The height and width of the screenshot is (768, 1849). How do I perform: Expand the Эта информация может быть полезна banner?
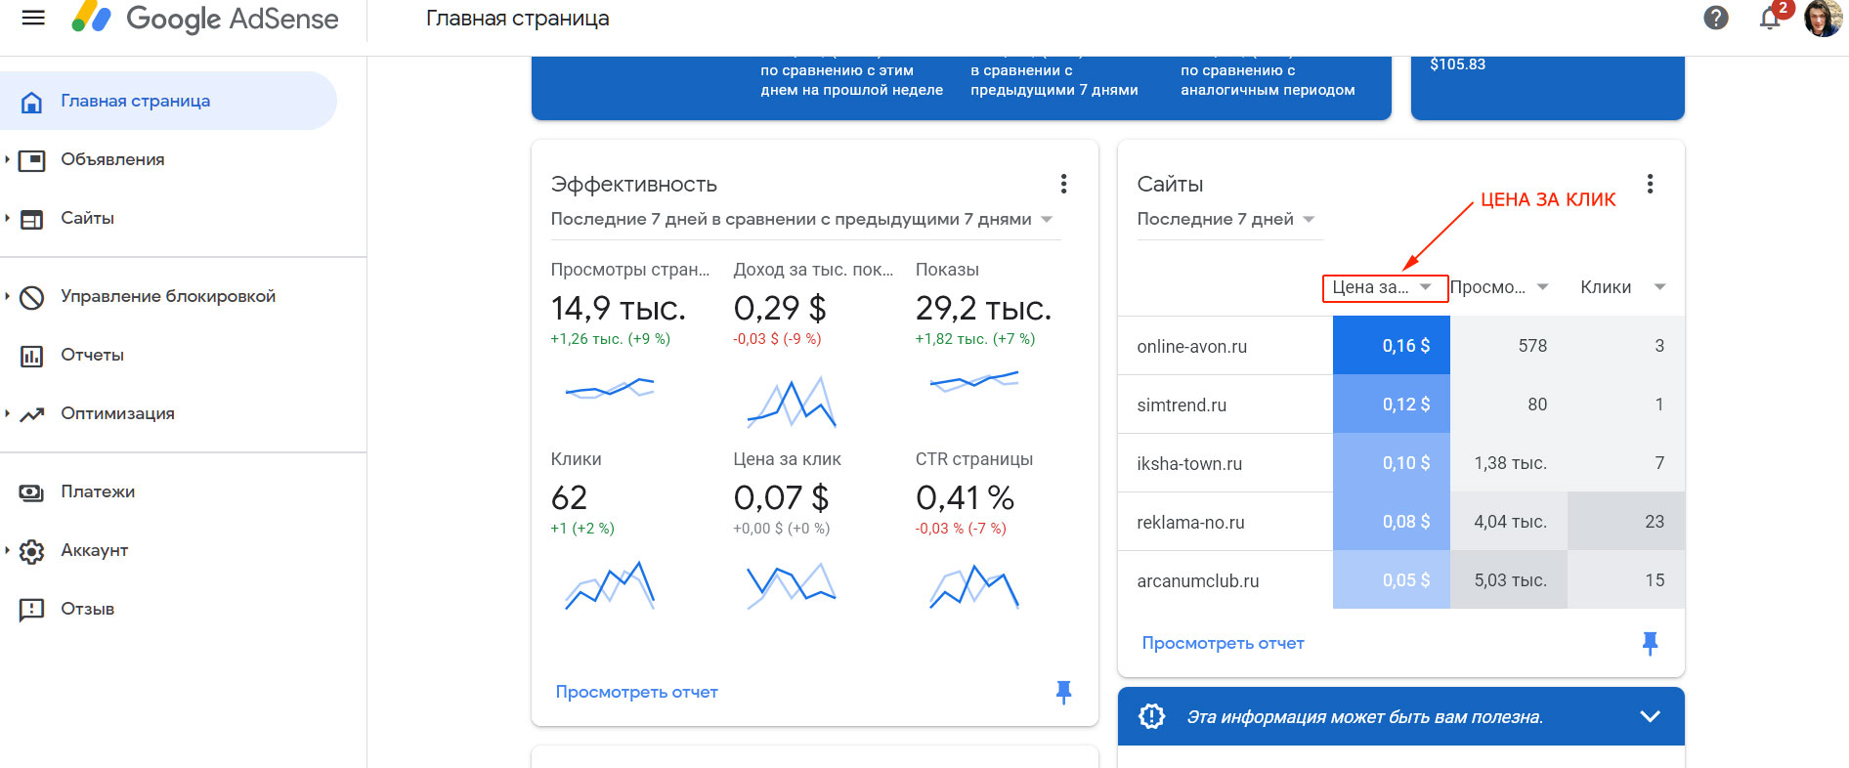(1650, 716)
